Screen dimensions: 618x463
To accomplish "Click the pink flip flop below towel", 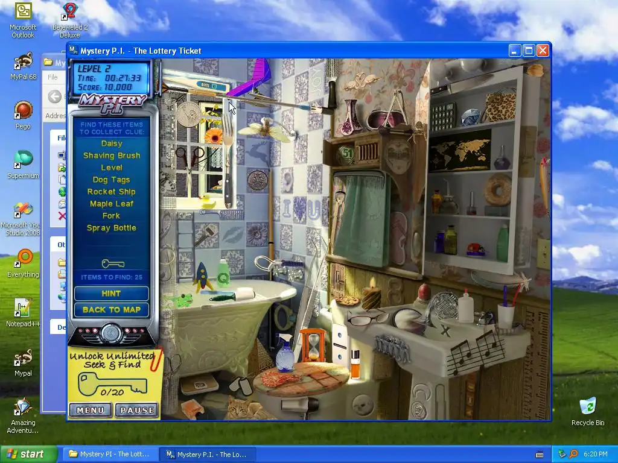I will click(x=398, y=238).
